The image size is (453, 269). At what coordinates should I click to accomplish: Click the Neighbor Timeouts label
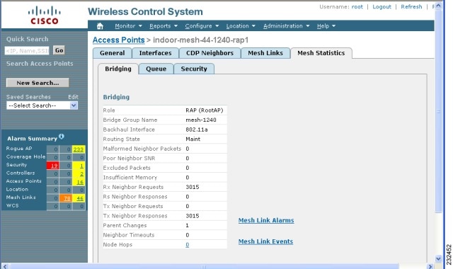pyautogui.click(x=129, y=235)
